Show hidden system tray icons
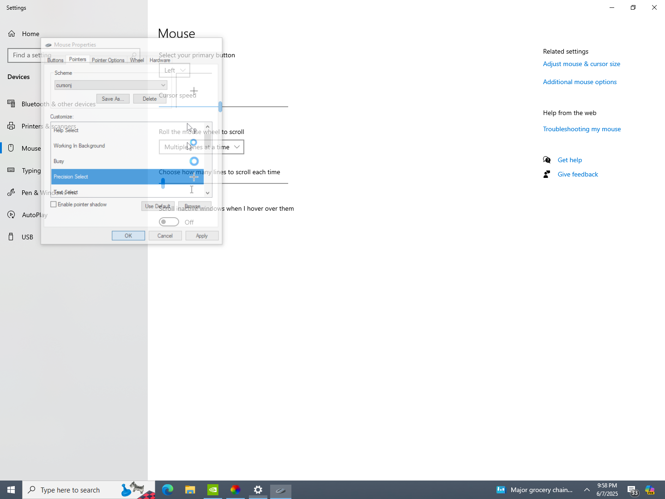Image resolution: width=665 pixels, height=499 pixels. pyautogui.click(x=587, y=490)
